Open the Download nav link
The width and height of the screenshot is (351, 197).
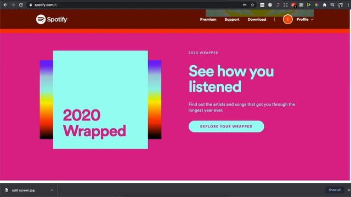257,20
